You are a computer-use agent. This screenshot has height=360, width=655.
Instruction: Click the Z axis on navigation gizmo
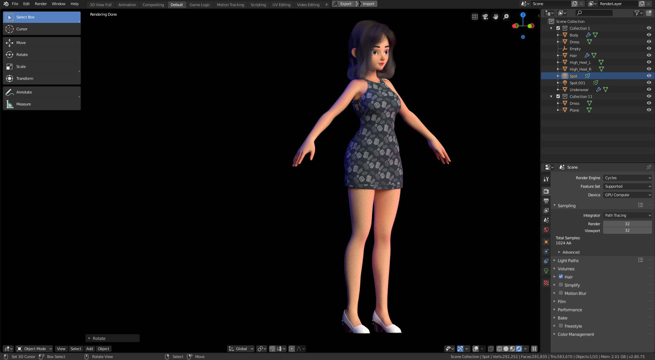click(x=523, y=15)
